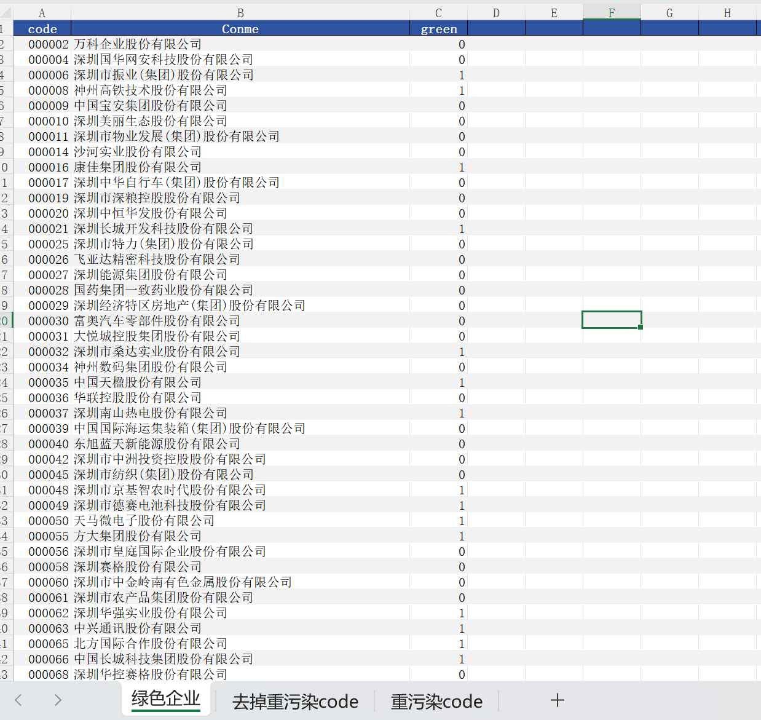Select cell with code 000009
The image size is (761, 720).
[42, 105]
